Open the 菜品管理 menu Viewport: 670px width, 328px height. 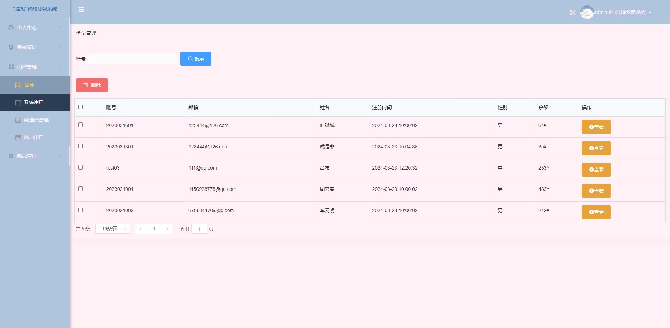tap(35, 156)
